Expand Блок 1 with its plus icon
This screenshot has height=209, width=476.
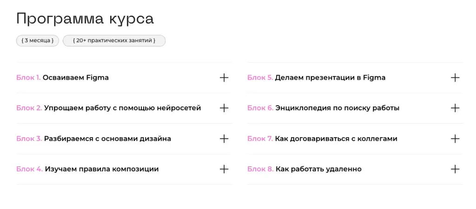click(x=224, y=78)
